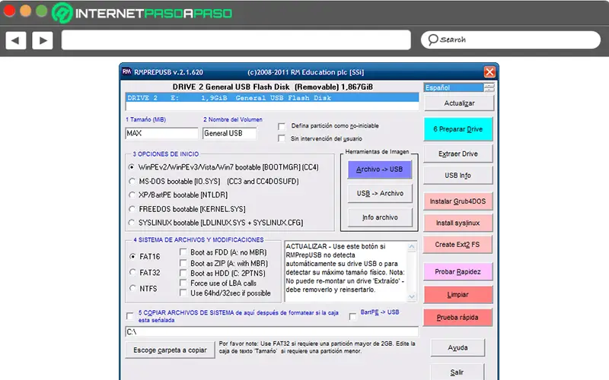Select XP/BartPE bootable [NTLDR] option

(132, 195)
